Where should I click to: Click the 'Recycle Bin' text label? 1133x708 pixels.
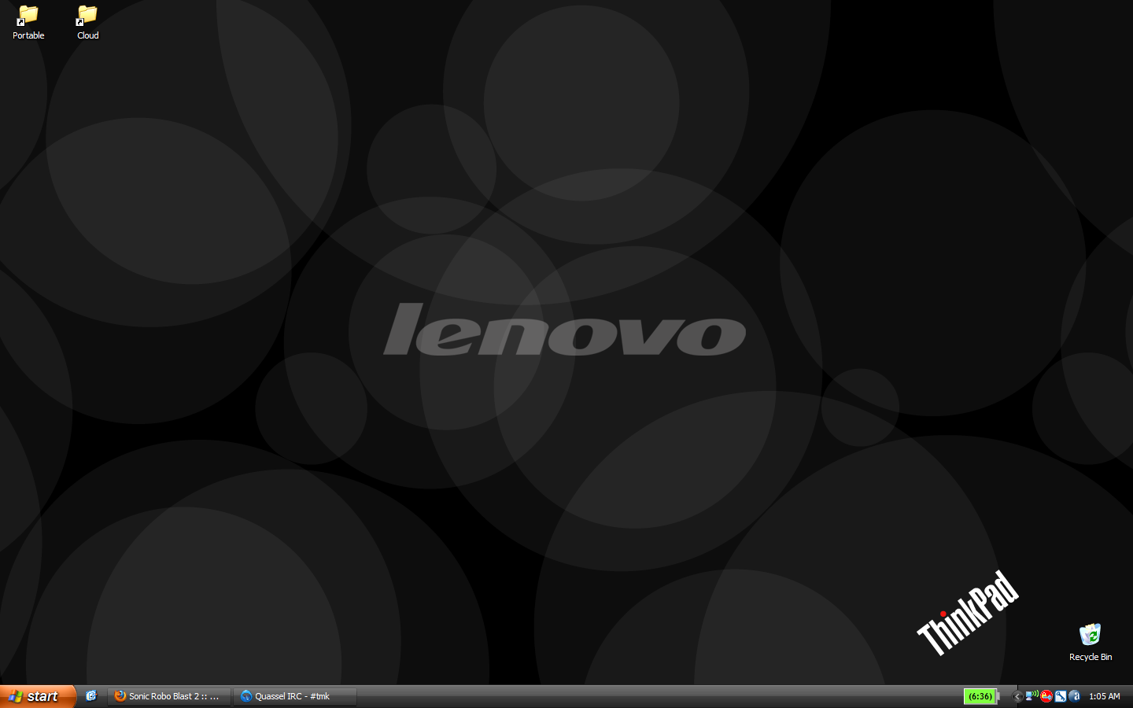tap(1090, 657)
